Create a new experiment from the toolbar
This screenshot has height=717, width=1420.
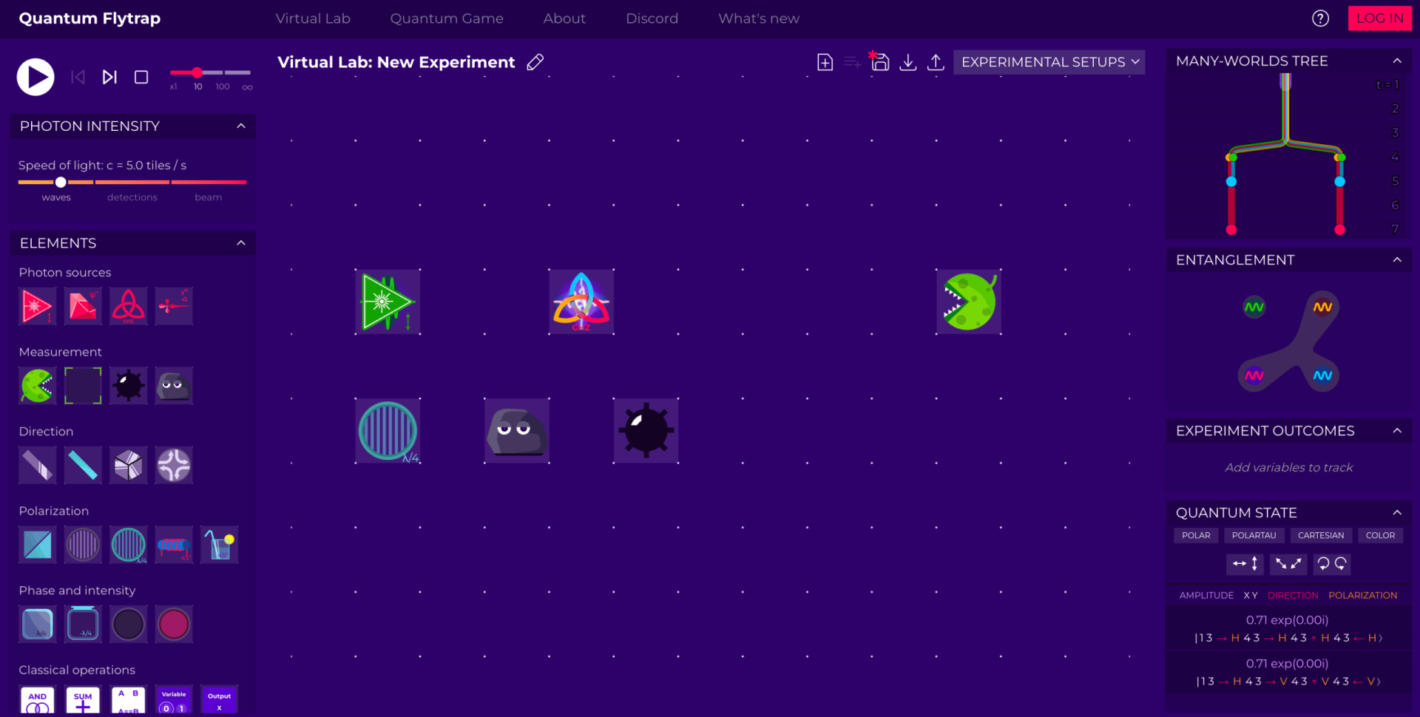824,62
